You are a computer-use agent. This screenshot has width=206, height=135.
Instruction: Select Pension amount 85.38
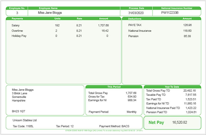point(187,36)
